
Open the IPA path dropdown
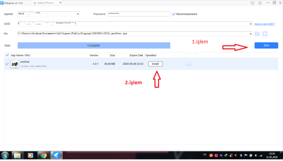(251, 34)
